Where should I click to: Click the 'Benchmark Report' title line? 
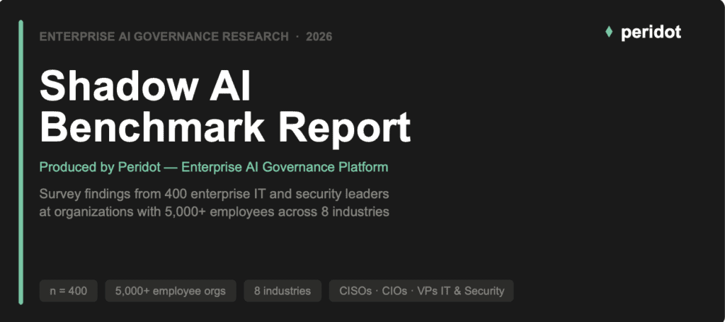click(224, 127)
